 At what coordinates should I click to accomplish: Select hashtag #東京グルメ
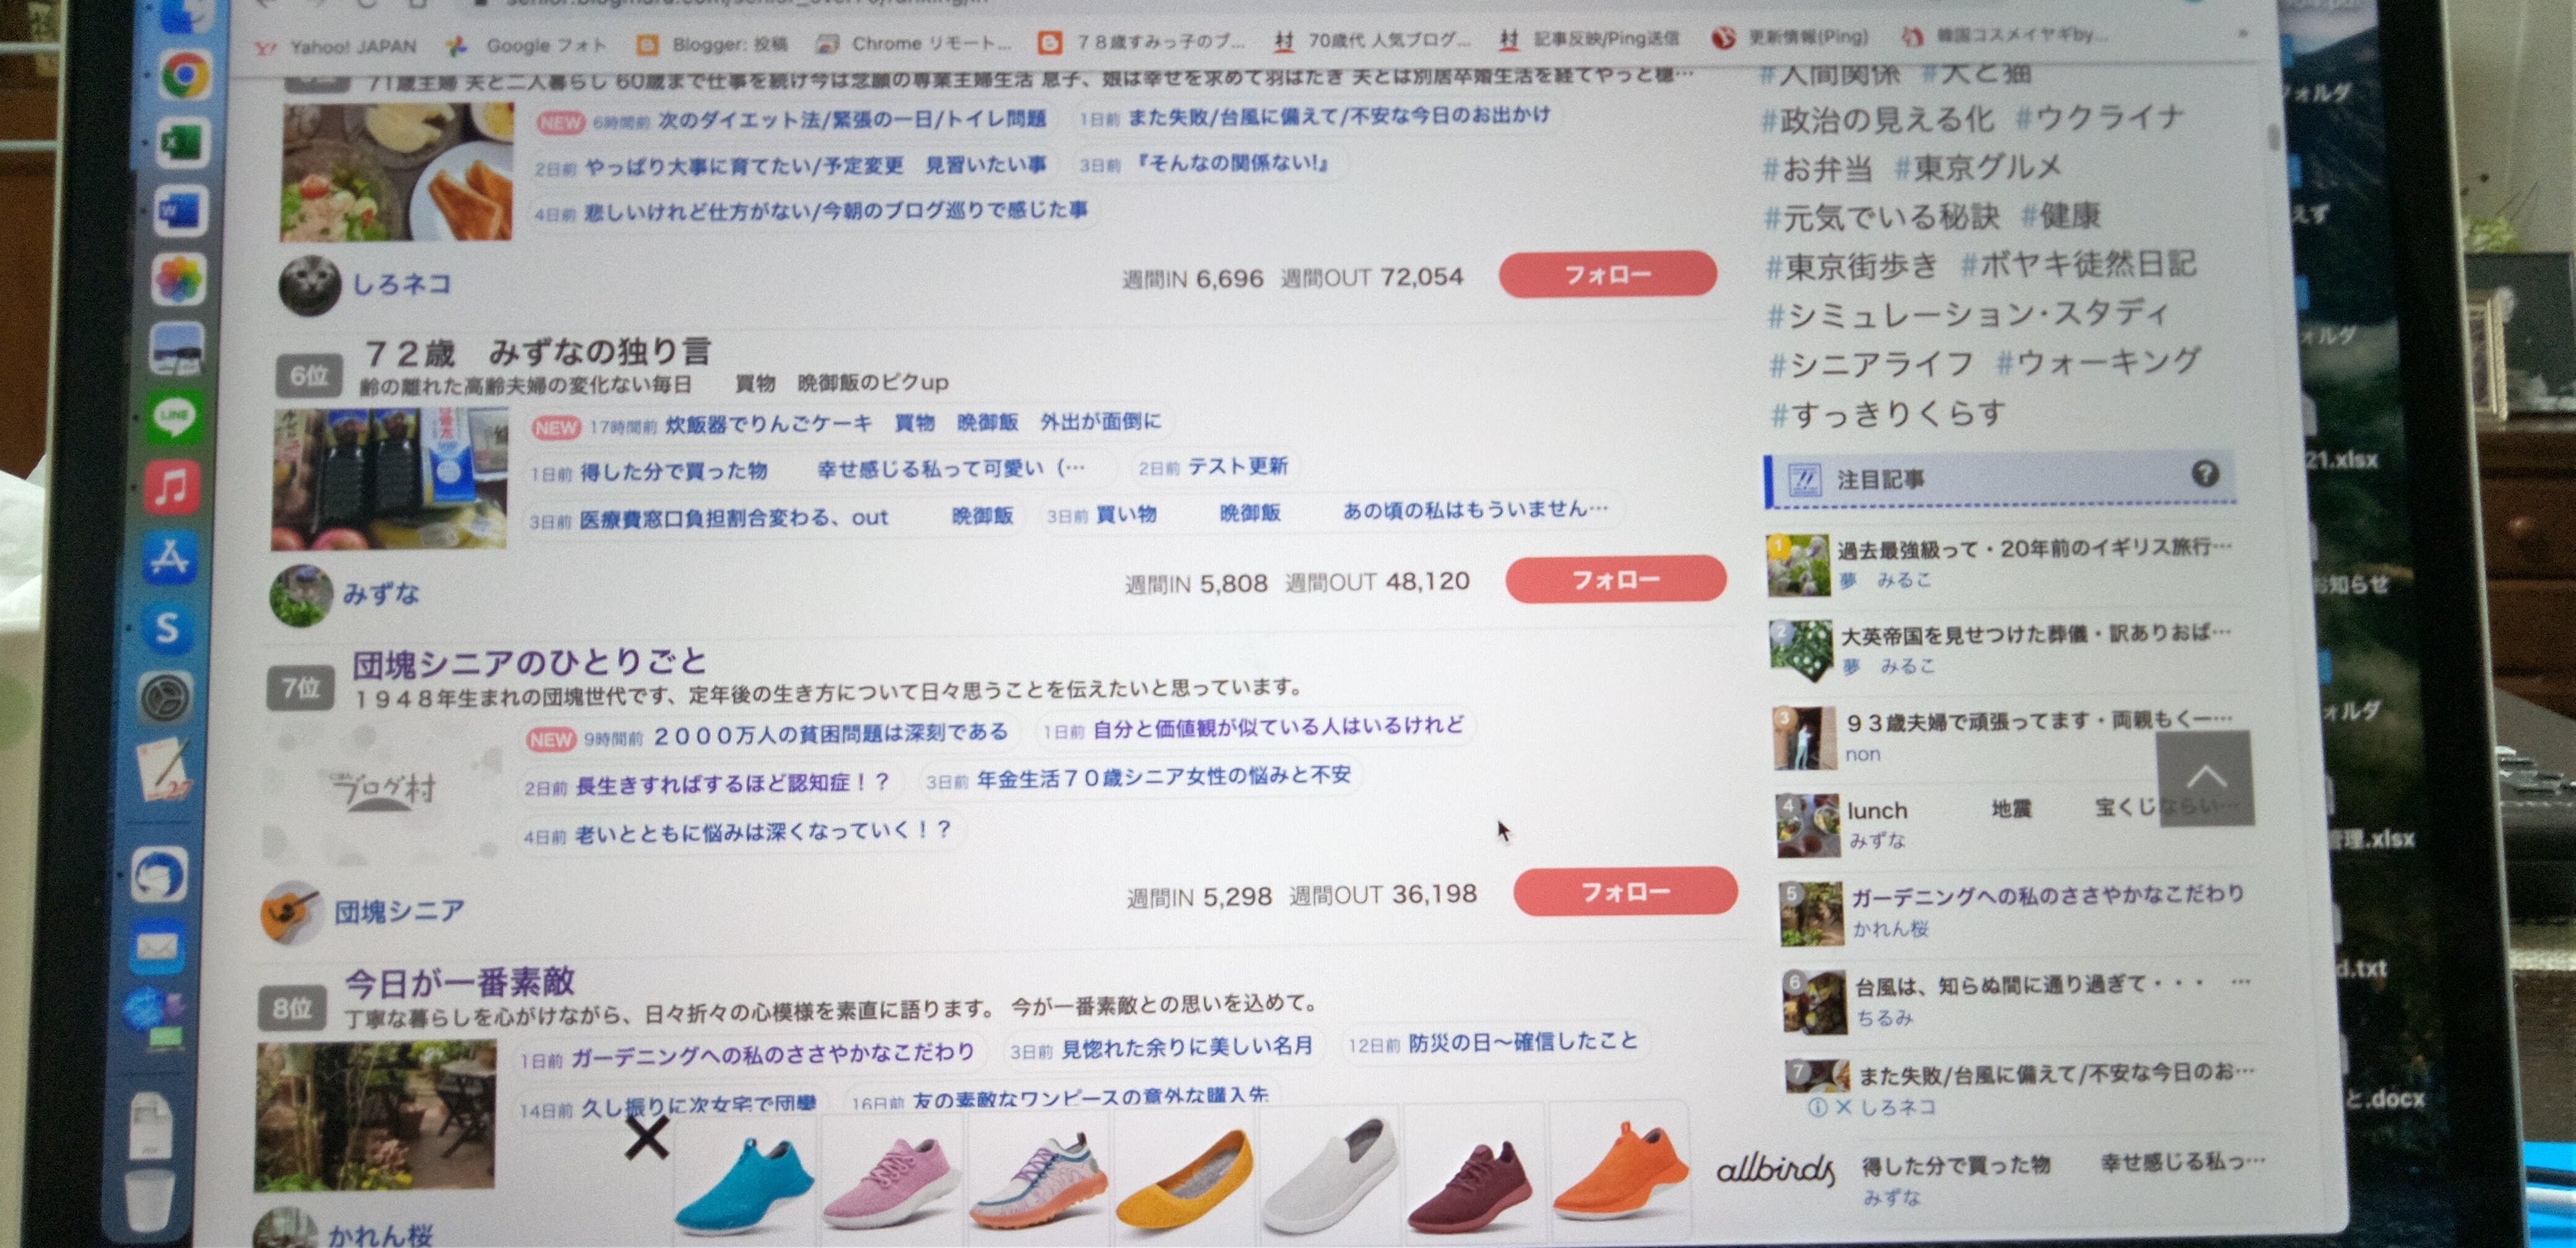[x=1978, y=167]
